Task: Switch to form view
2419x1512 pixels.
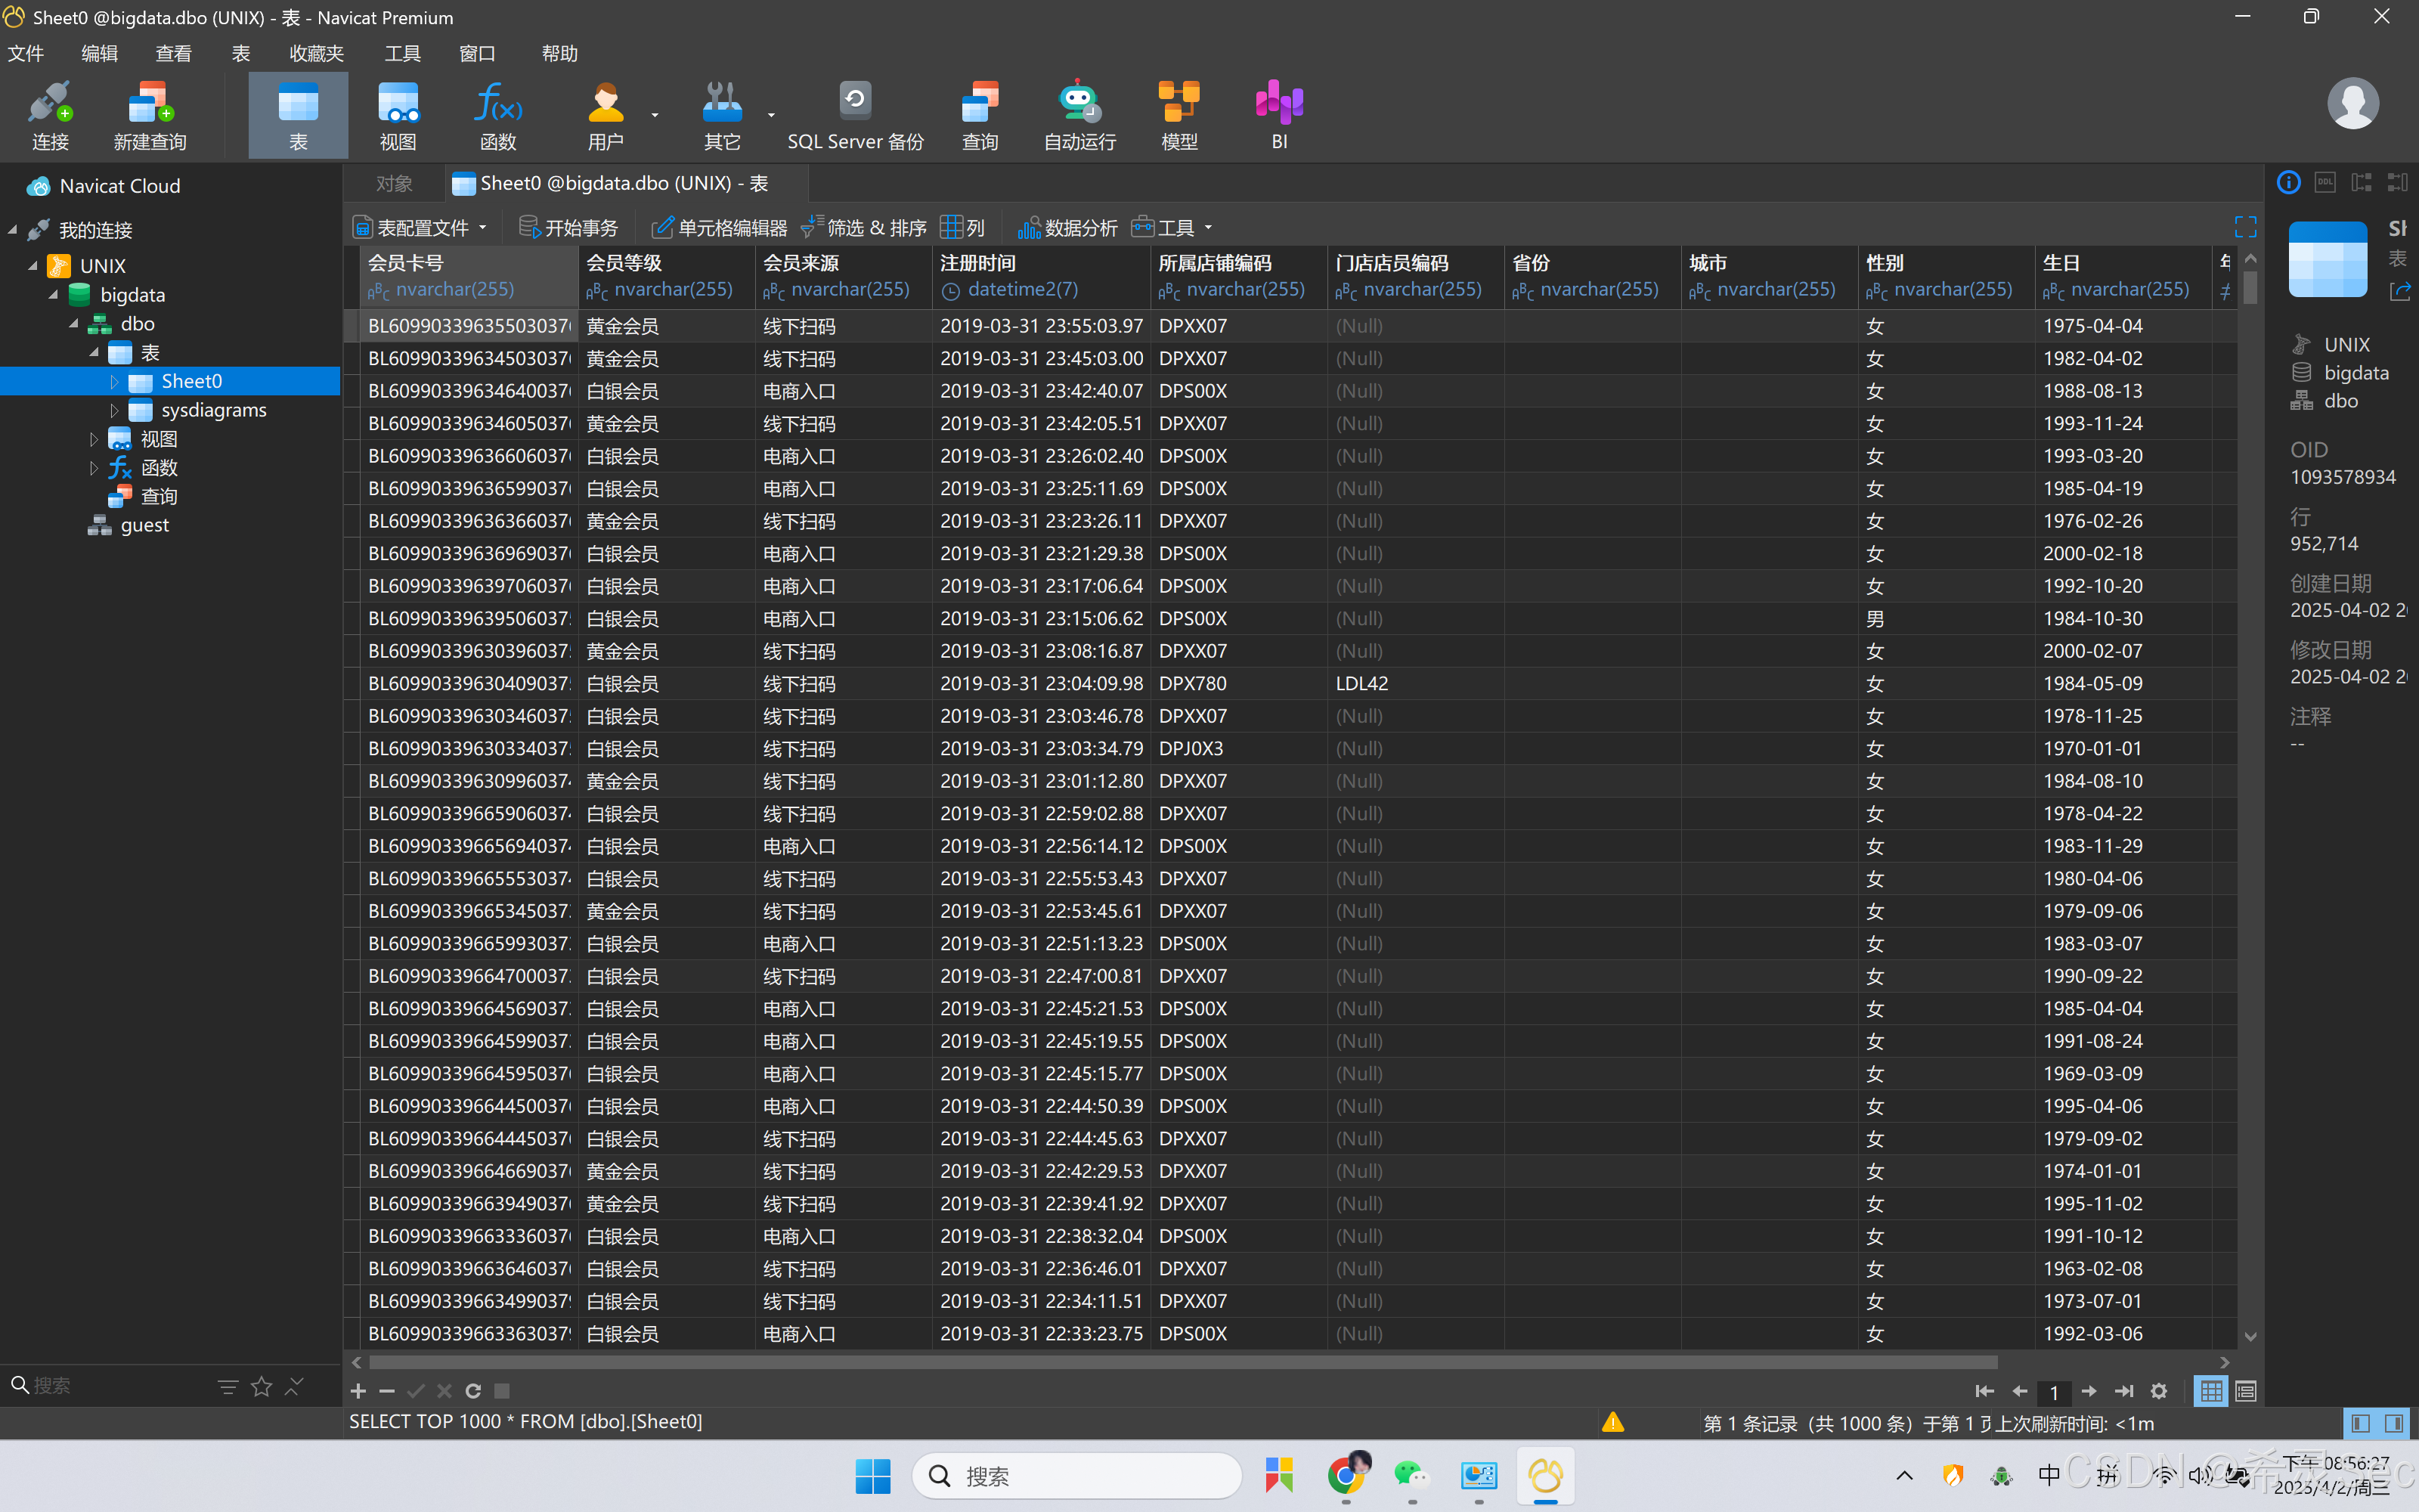Action: tap(2245, 1391)
